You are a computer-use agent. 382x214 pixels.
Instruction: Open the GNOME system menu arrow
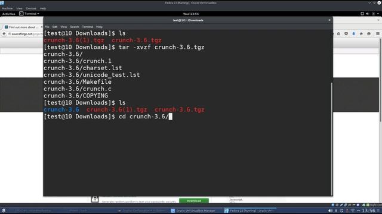click(378, 14)
